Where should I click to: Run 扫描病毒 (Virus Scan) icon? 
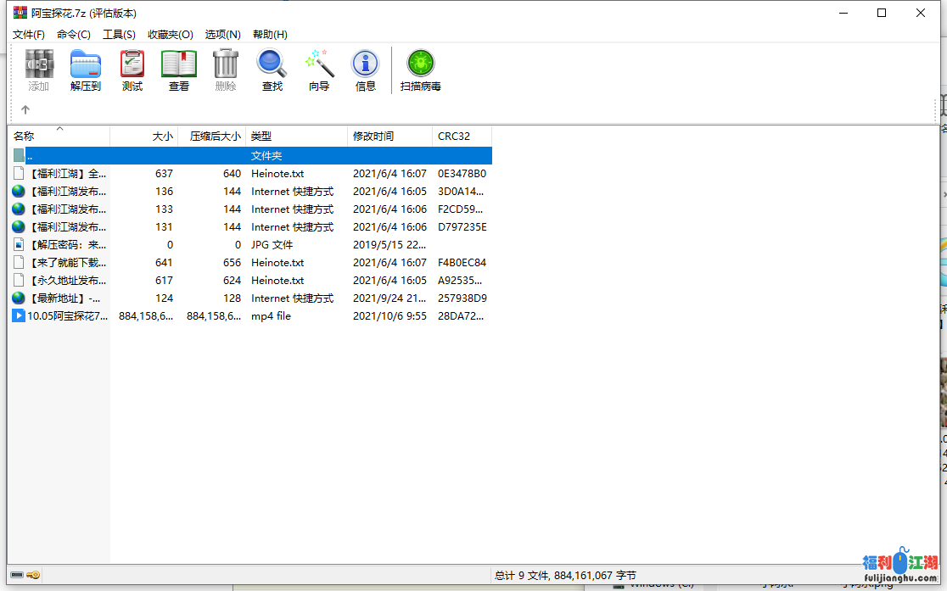coord(420,70)
